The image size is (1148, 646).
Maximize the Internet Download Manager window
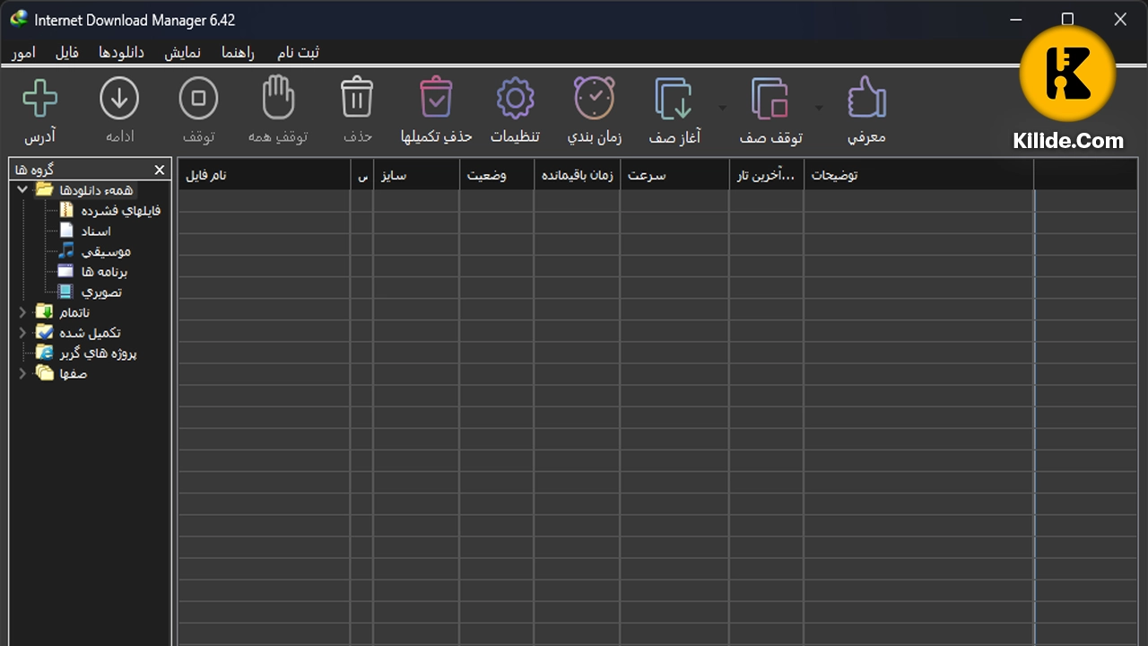click(x=1067, y=19)
